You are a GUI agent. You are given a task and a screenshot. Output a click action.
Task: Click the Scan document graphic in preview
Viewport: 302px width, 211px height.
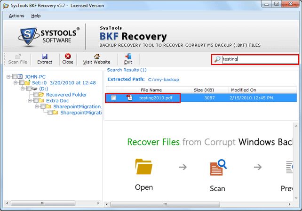click(218, 167)
